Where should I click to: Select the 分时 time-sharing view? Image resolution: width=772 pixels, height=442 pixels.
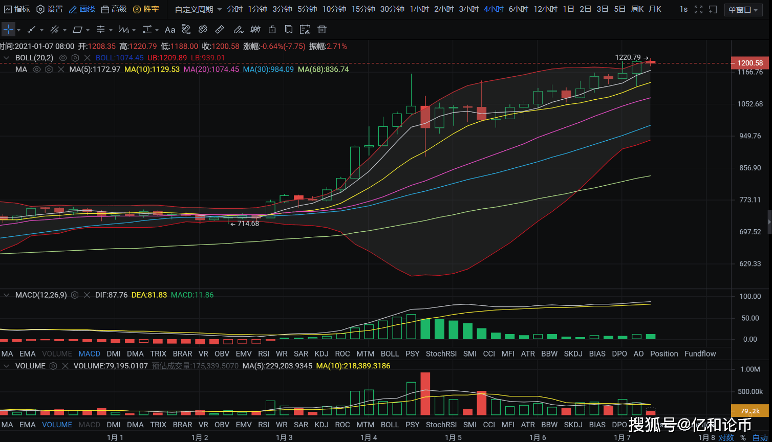pyautogui.click(x=235, y=9)
